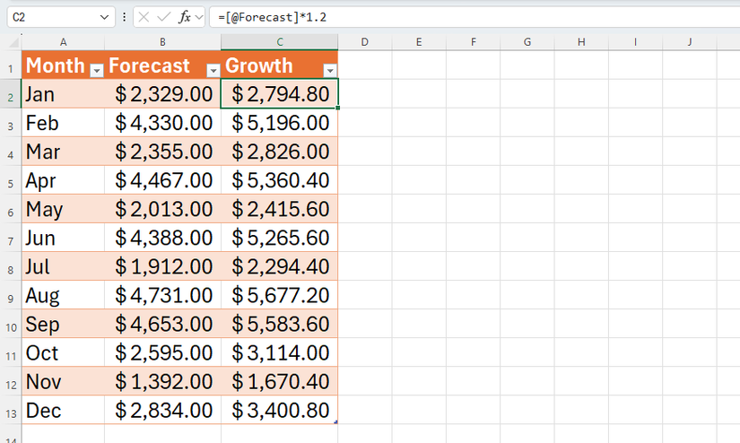Click the $1,670.40 growth cell
The image size is (740, 443).
279,382
